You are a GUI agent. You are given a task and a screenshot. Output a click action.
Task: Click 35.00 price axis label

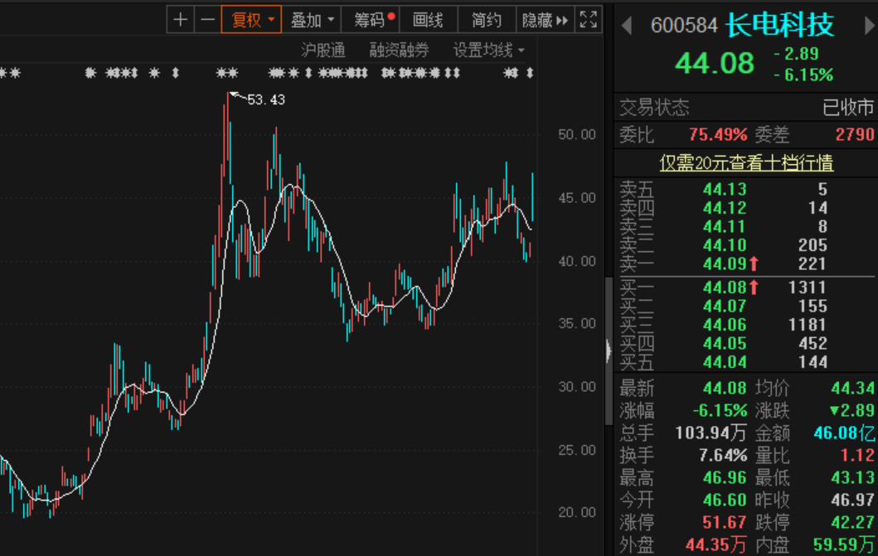coord(577,323)
